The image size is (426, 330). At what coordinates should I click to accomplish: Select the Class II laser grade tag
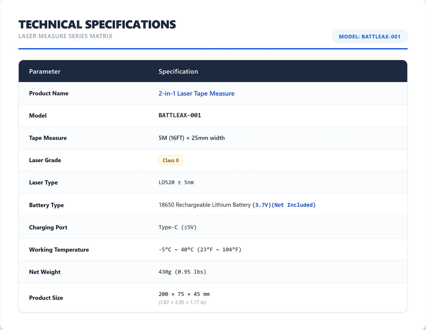(171, 160)
